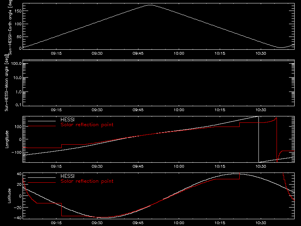
Task: Select the -100 tick on the Longitude plot
Action: 17,152
